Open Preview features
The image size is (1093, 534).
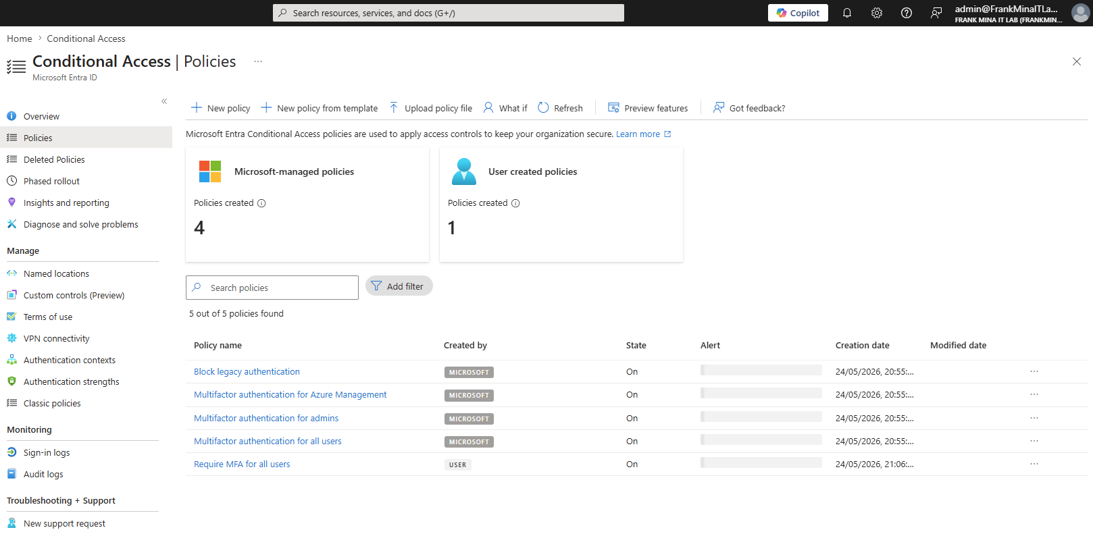point(649,108)
